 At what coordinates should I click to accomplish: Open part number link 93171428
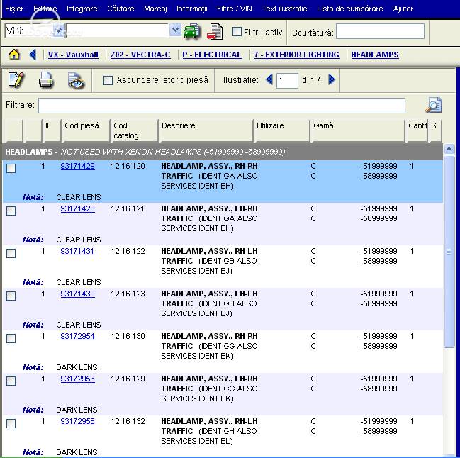(77, 208)
